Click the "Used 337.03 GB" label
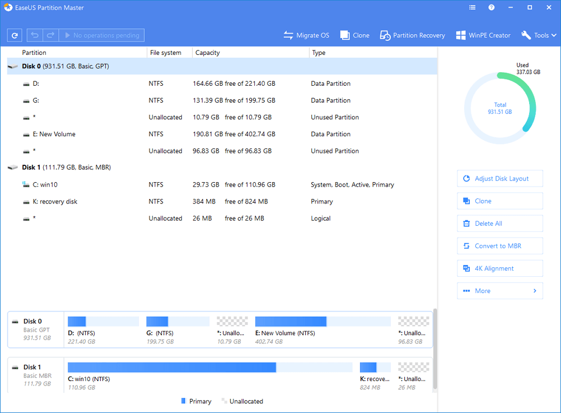Image resolution: width=561 pixels, height=413 pixels. click(528, 68)
